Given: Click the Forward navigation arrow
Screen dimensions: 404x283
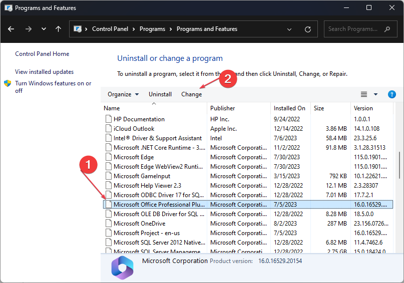Looking at the screenshot, I should [x=28, y=29].
